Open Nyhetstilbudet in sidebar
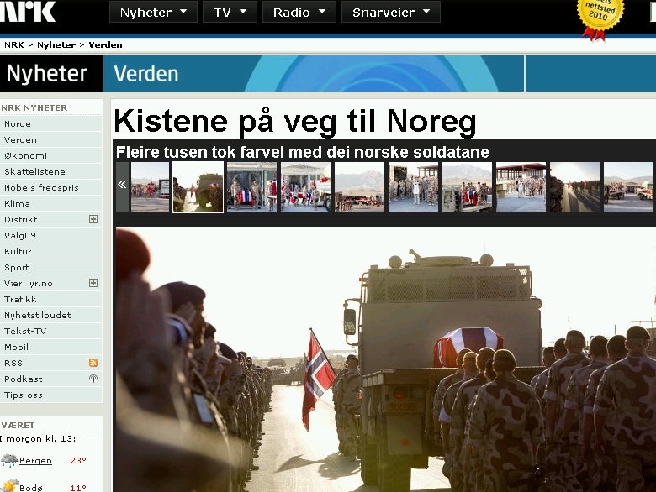This screenshot has height=492, width=656. [x=51, y=316]
